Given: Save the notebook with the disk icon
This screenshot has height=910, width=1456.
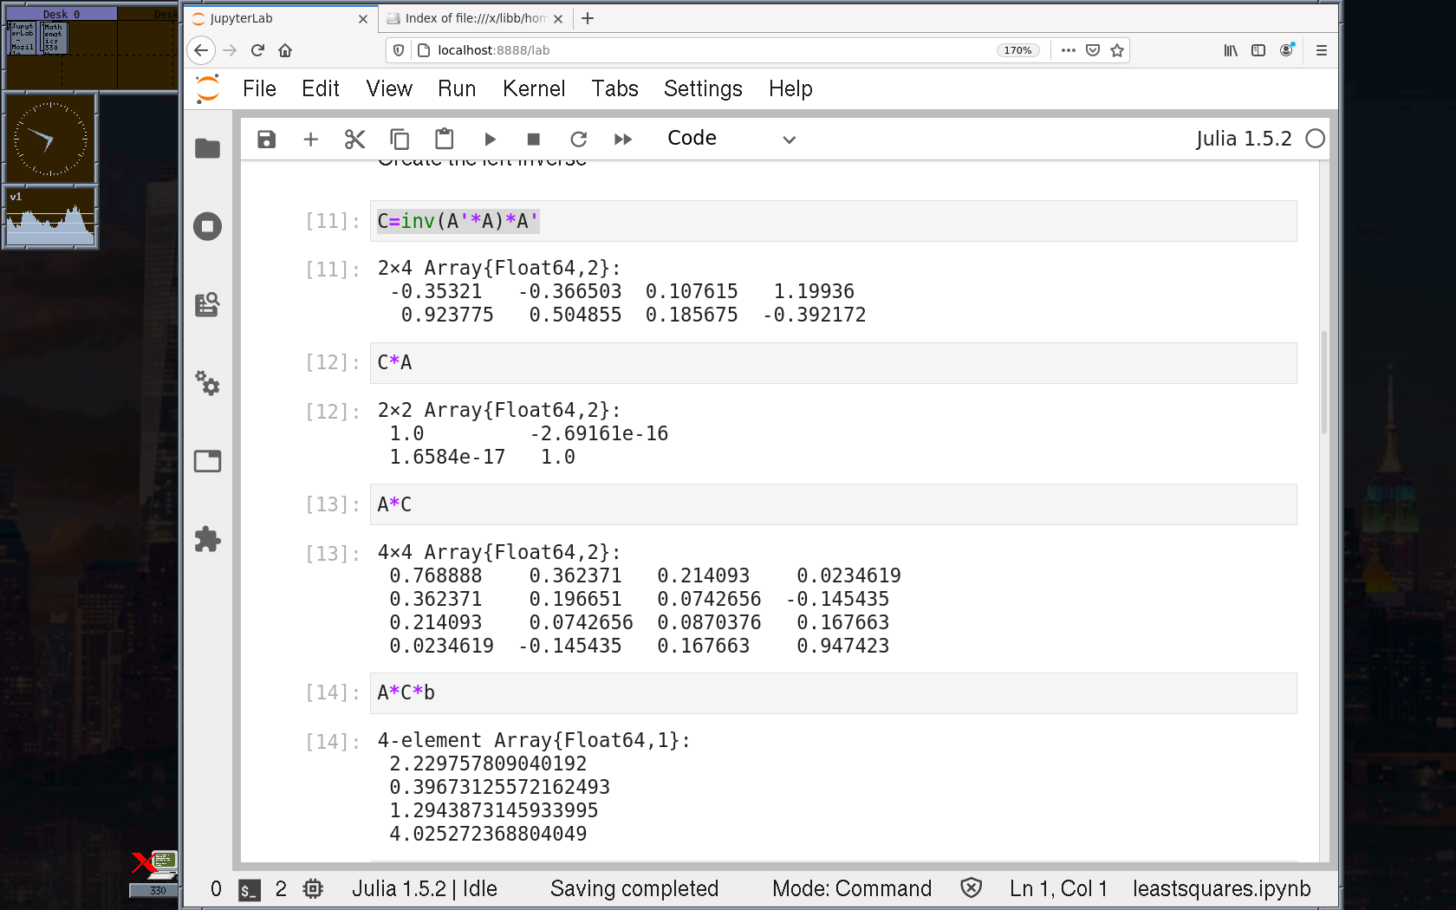Looking at the screenshot, I should point(266,140).
